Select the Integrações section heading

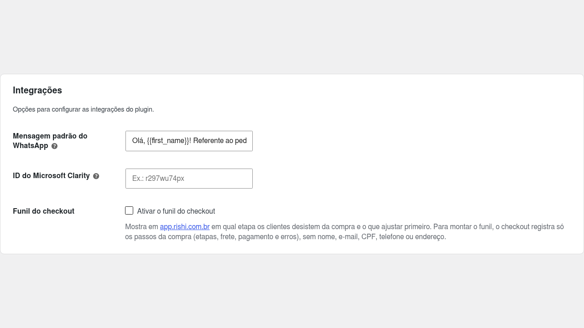[x=37, y=90]
